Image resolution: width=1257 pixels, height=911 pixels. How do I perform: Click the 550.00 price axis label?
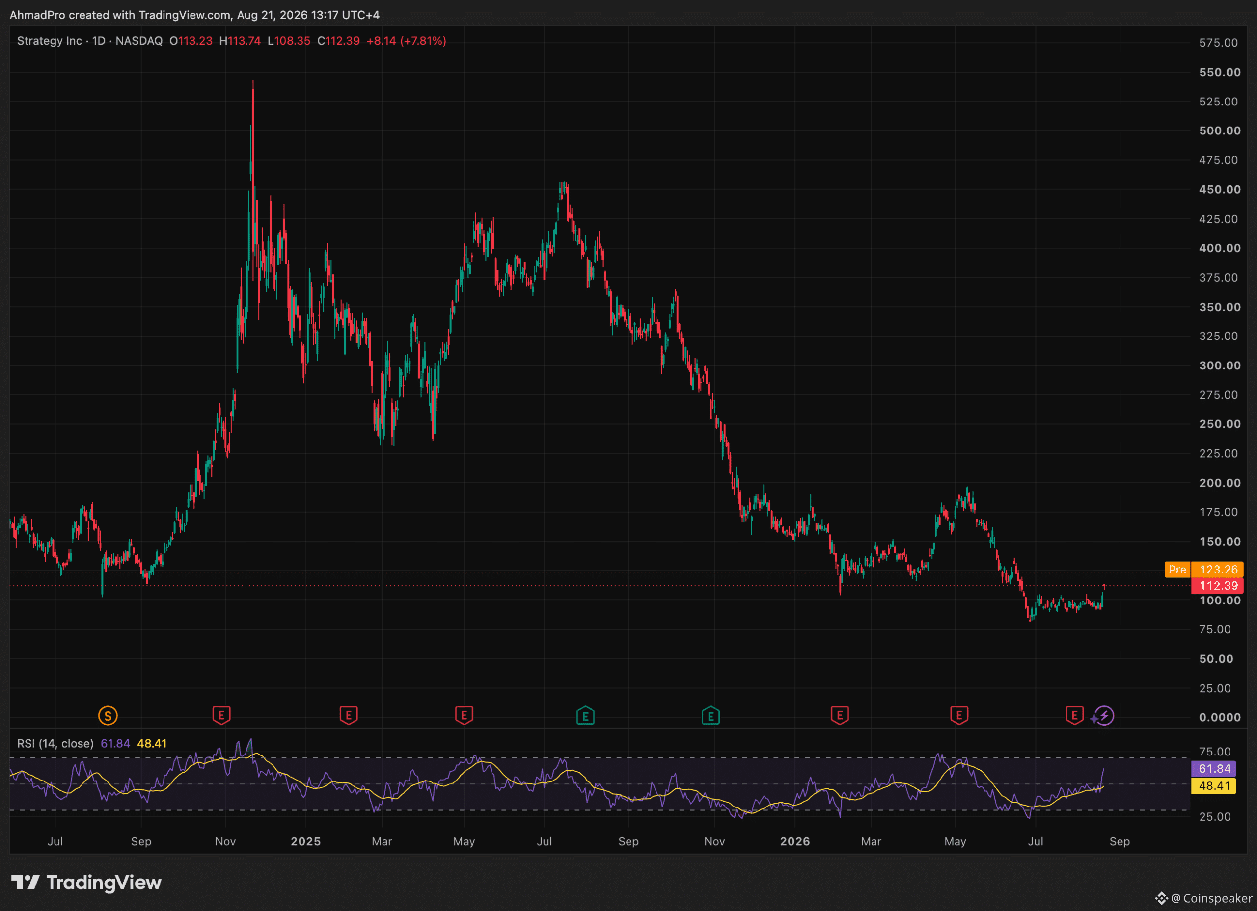(1220, 72)
